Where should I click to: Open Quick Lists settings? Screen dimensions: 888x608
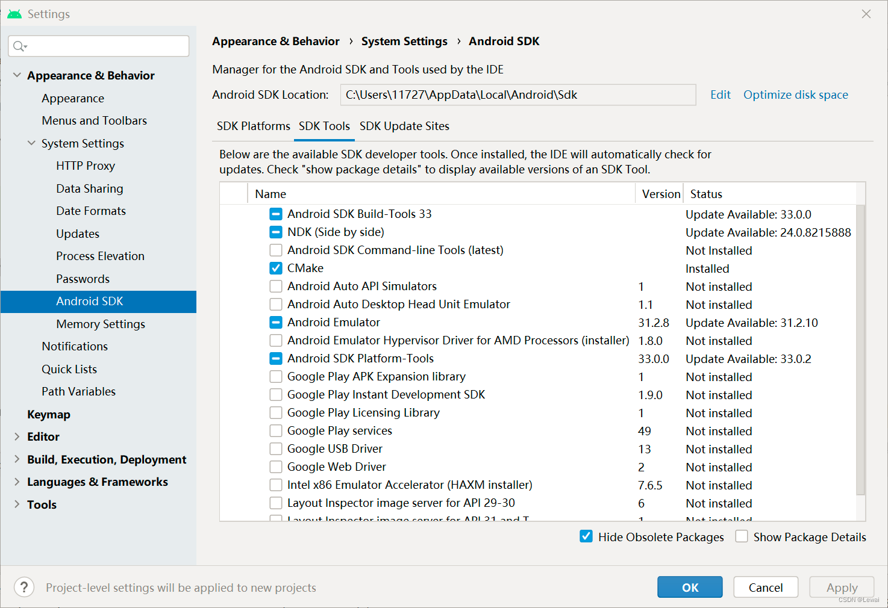(x=69, y=369)
